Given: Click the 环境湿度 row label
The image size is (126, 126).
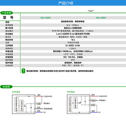Looking at the screenshot, I should 9,57.
